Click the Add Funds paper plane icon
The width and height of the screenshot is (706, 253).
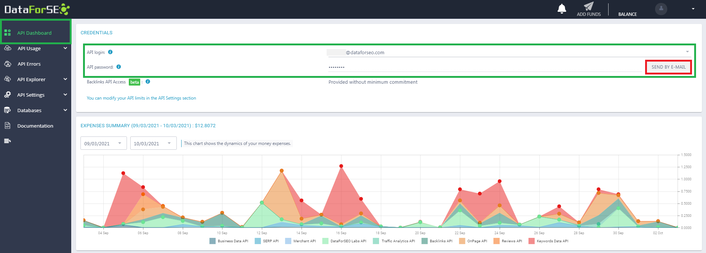pos(589,6)
